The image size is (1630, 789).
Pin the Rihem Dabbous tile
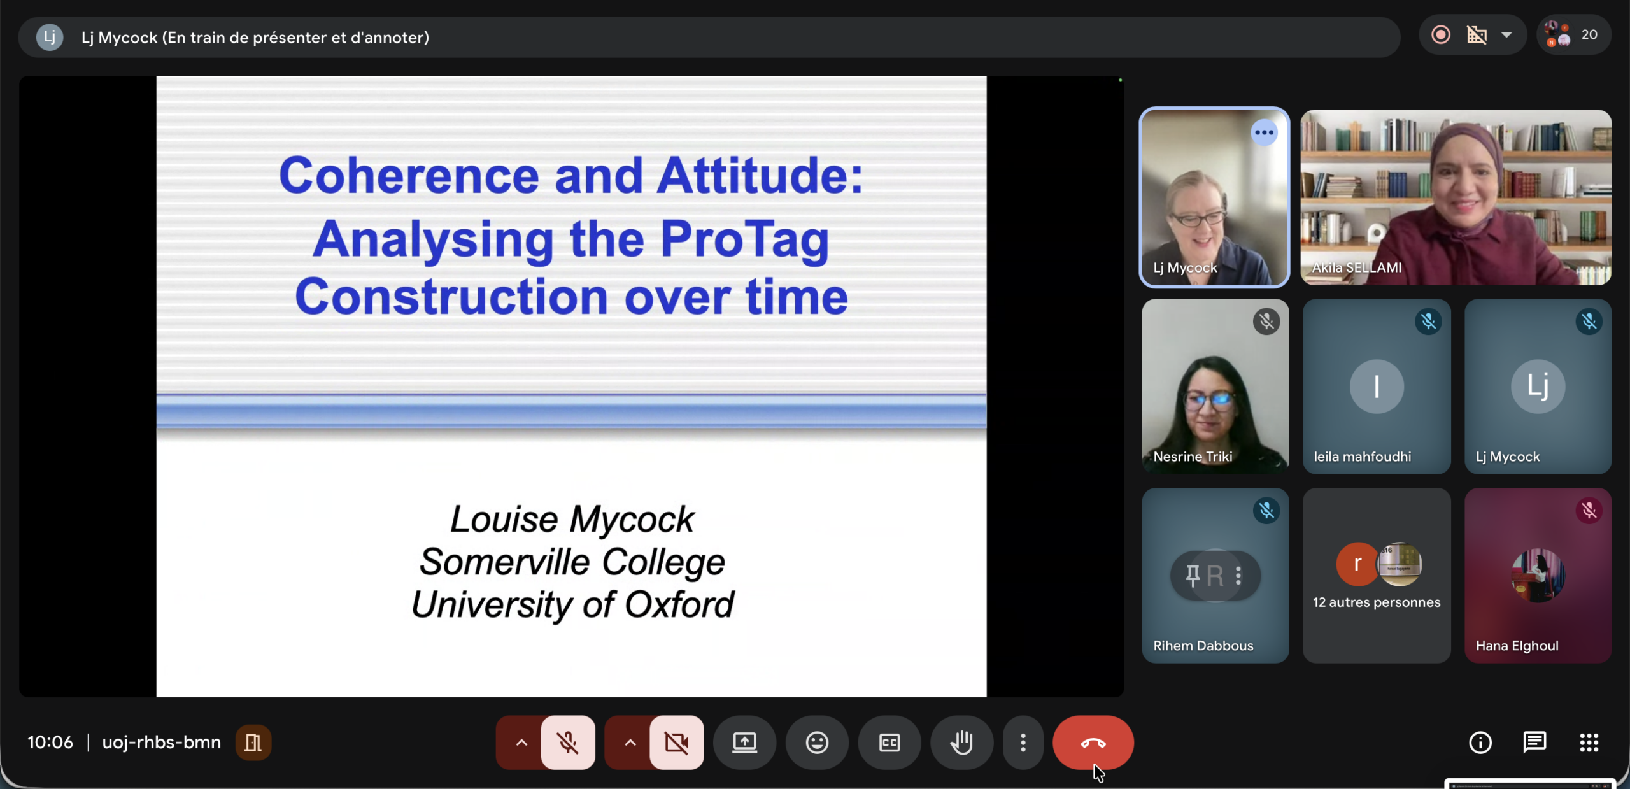pyautogui.click(x=1193, y=576)
